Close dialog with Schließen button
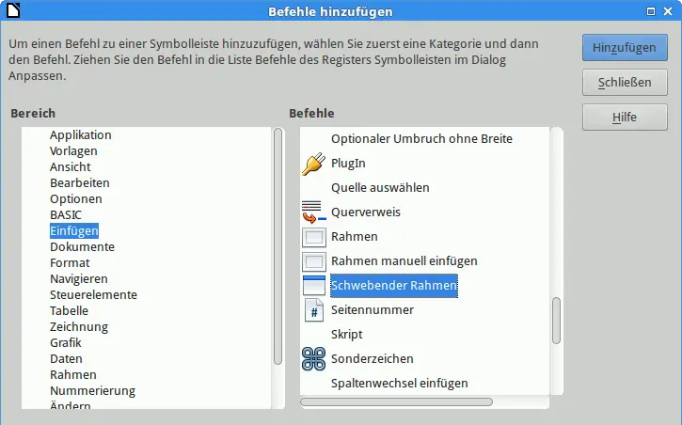 (625, 82)
